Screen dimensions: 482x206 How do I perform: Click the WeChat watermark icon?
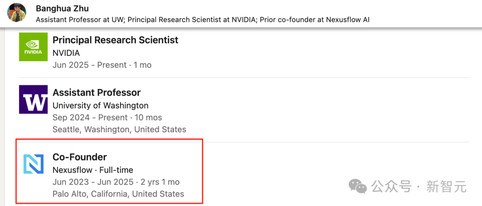click(x=357, y=186)
